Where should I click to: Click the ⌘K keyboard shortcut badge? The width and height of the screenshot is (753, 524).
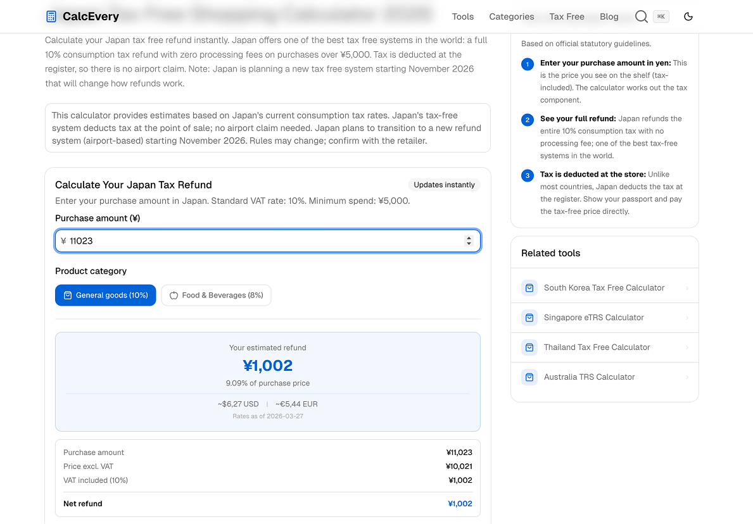coord(661,16)
